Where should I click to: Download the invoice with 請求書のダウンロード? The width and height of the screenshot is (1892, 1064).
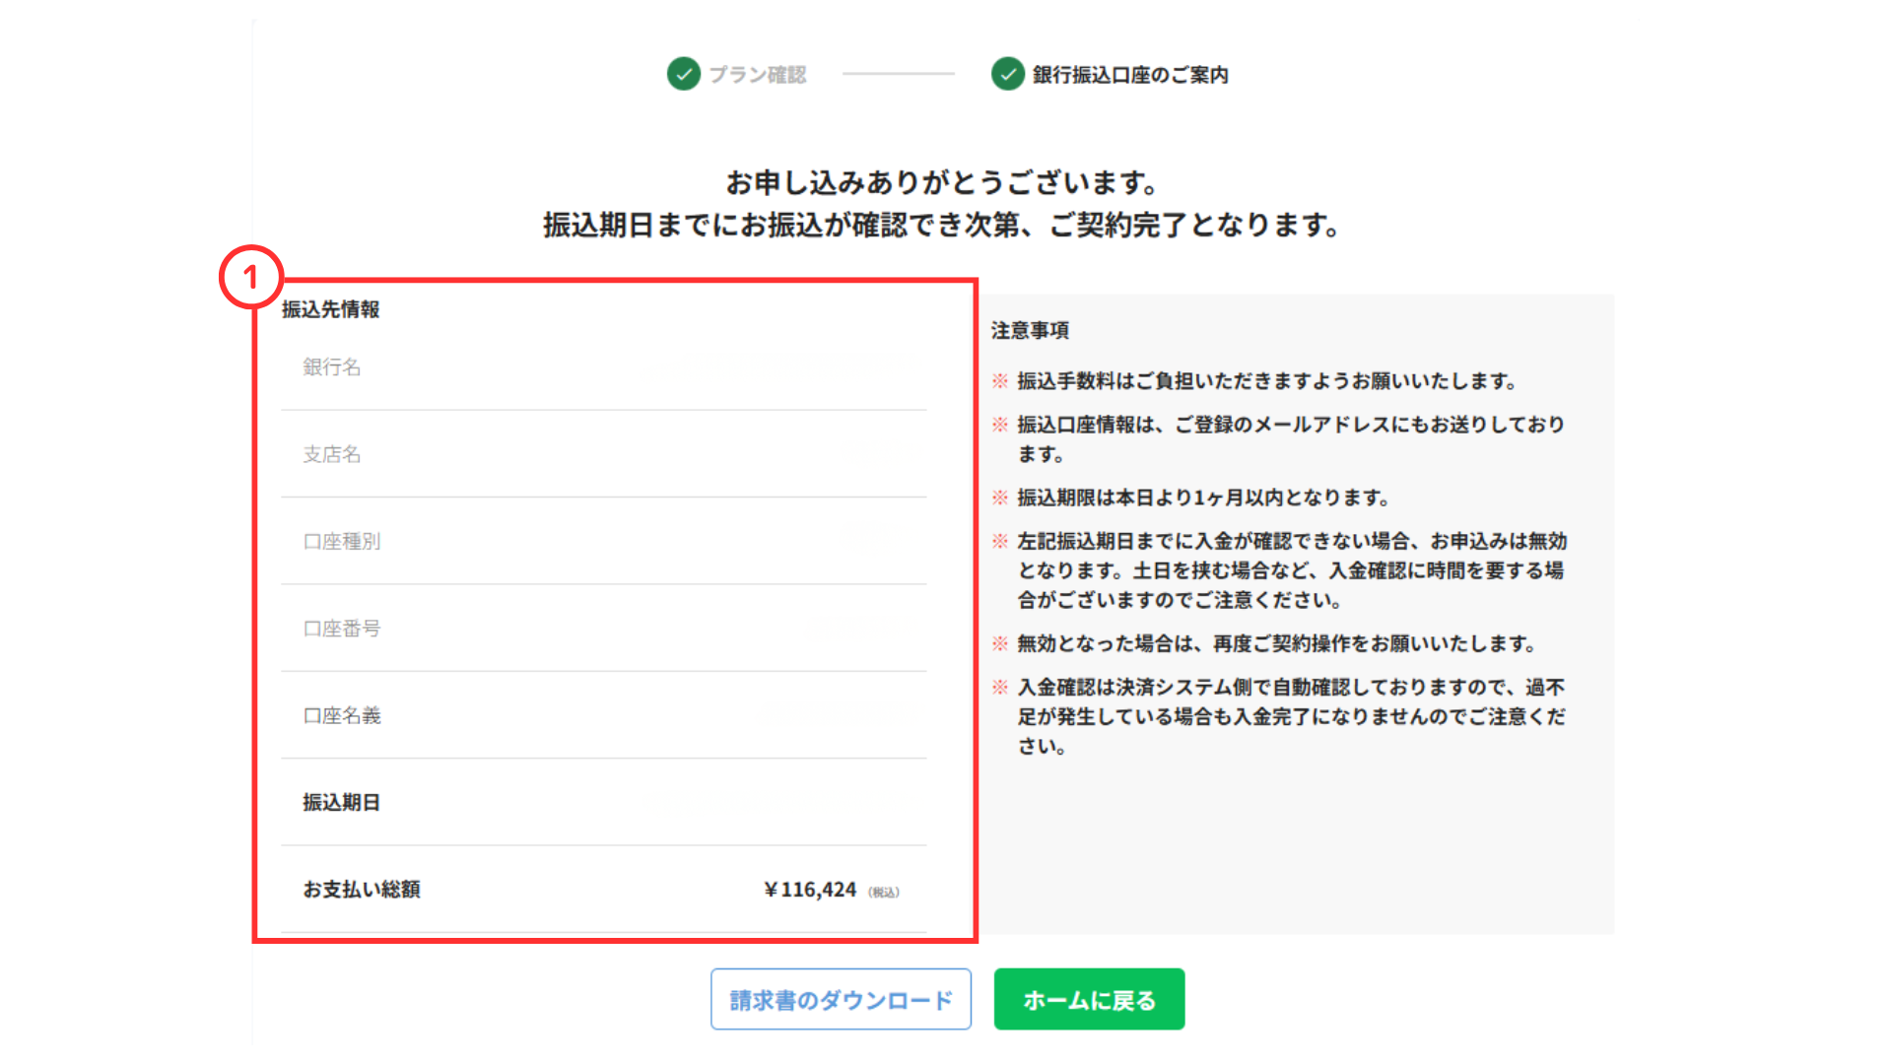click(841, 1000)
